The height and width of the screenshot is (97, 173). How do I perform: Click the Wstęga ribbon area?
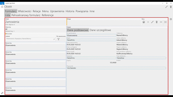(104, 22)
